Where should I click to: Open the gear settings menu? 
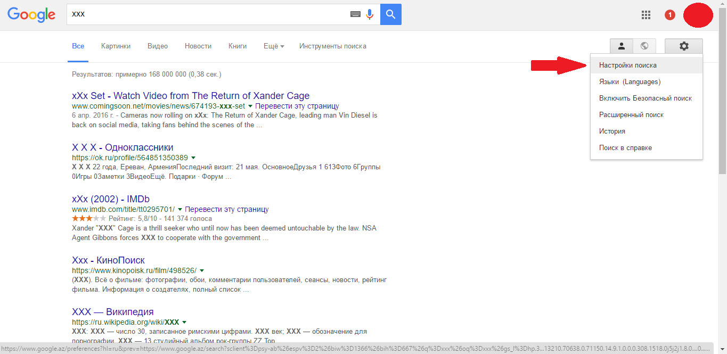coord(684,46)
